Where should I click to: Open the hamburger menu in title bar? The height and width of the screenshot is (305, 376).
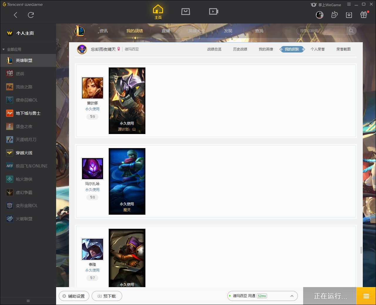pyautogui.click(x=349, y=4)
